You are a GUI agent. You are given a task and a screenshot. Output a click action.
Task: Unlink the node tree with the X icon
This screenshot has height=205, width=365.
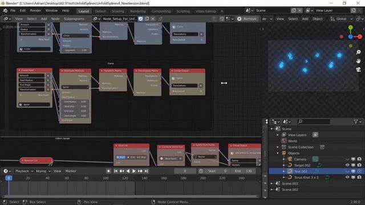pos(153,19)
